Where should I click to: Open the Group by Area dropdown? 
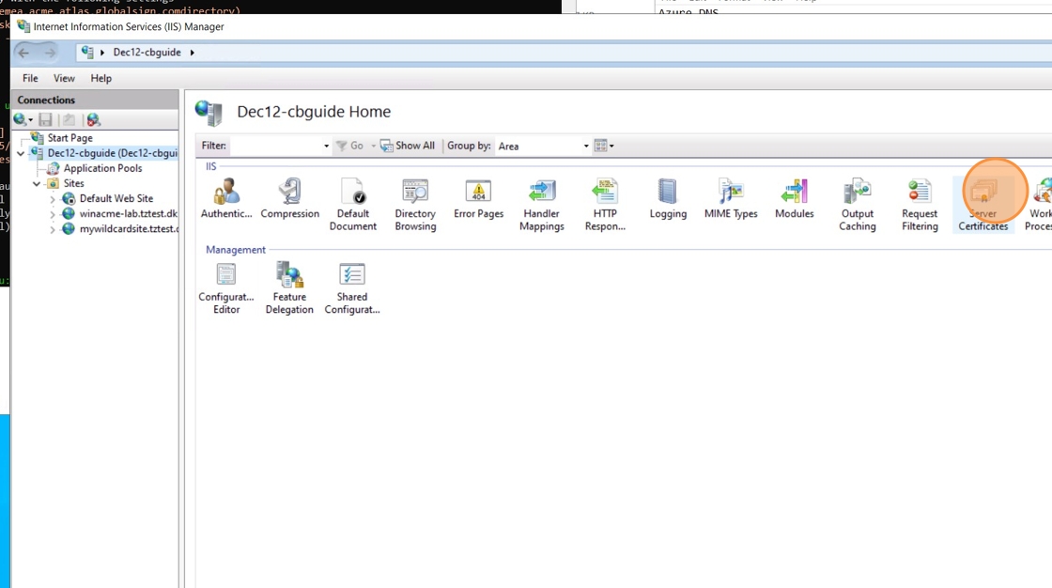[x=586, y=146]
